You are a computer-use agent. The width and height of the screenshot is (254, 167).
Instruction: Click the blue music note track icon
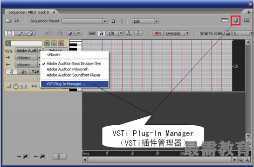tap(8, 43)
